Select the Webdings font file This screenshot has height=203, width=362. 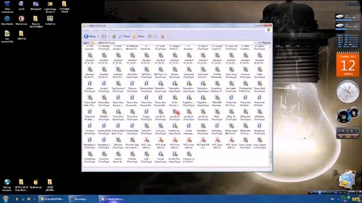217,129
